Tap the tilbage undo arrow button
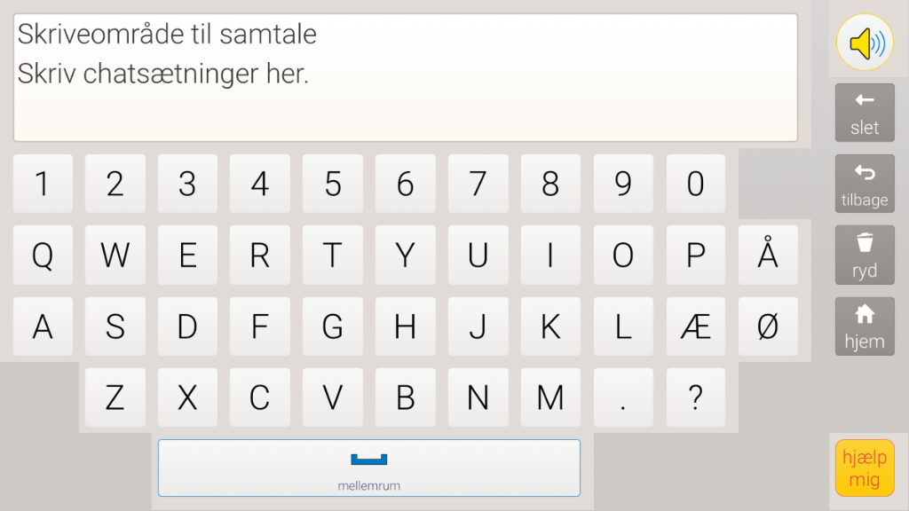The width and height of the screenshot is (909, 511). [x=865, y=185]
